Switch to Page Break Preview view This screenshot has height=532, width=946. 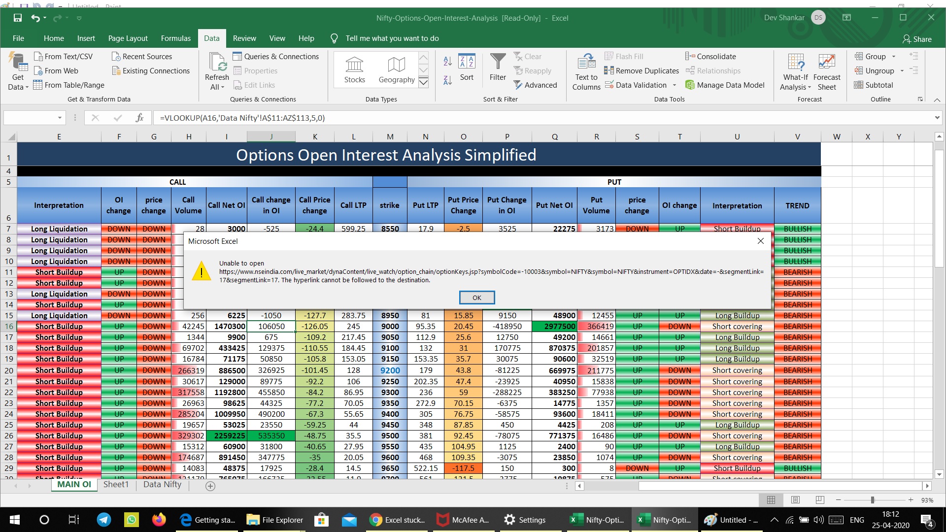coord(819,500)
